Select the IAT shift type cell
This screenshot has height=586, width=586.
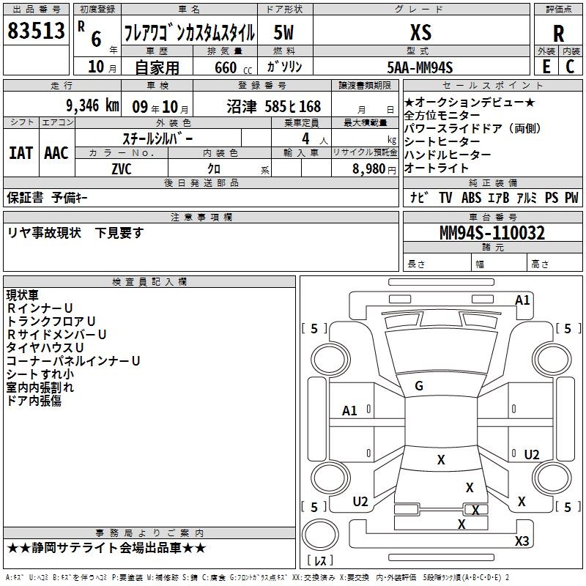[x=21, y=153]
